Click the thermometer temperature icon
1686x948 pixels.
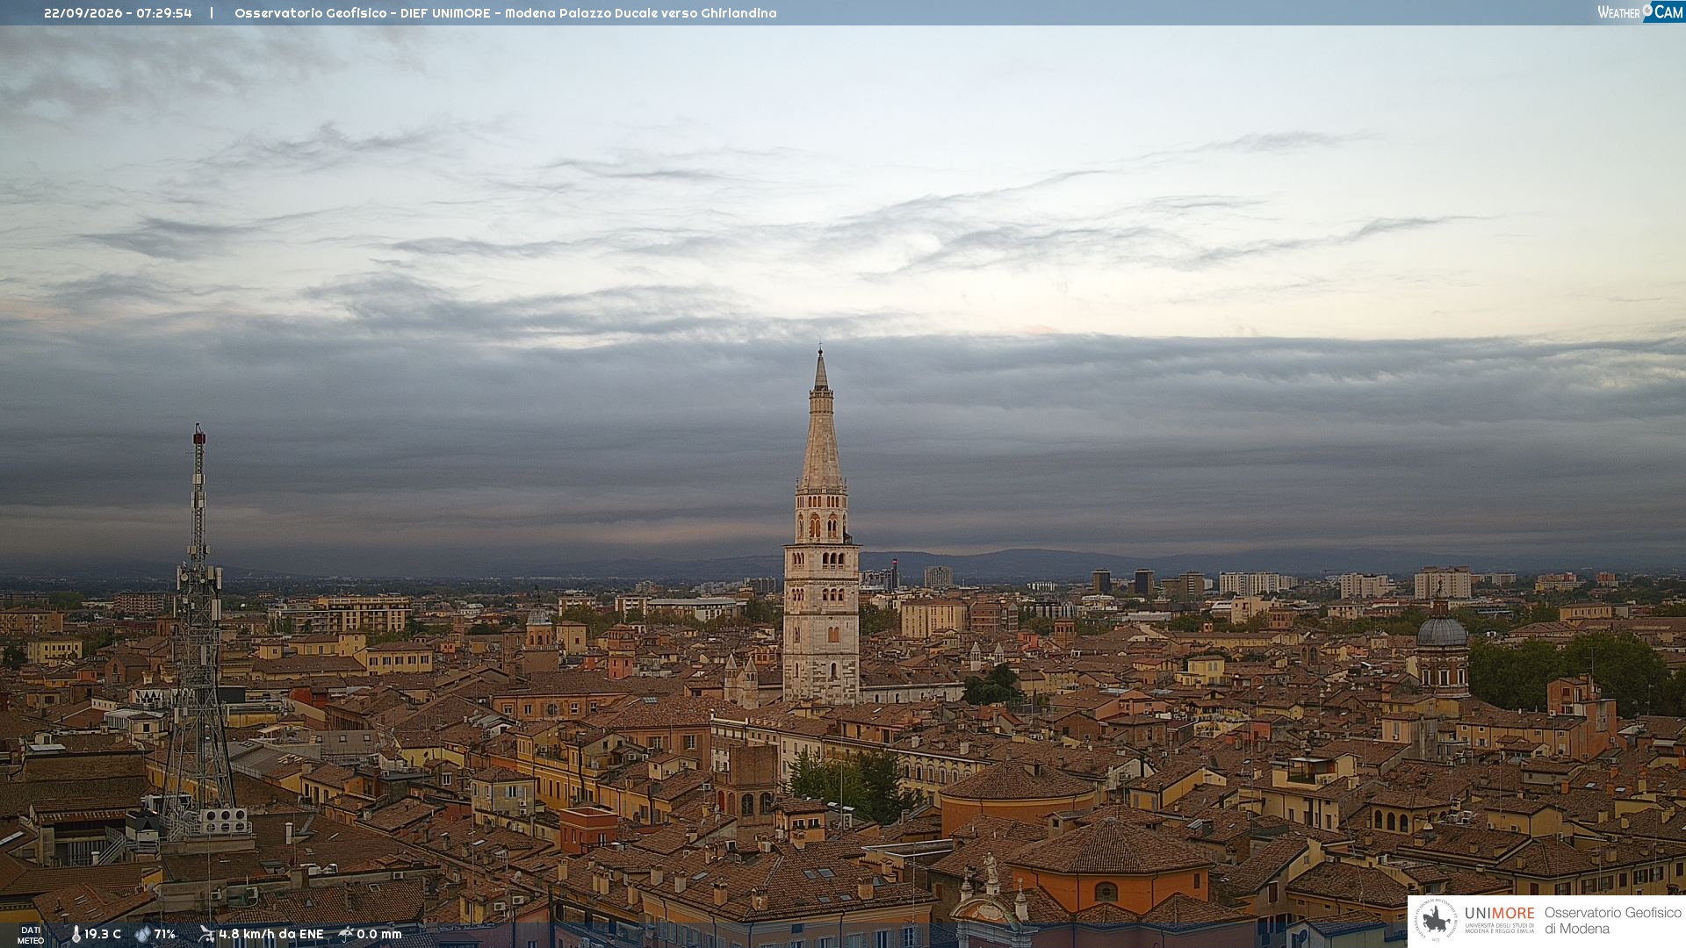pyautogui.click(x=76, y=935)
